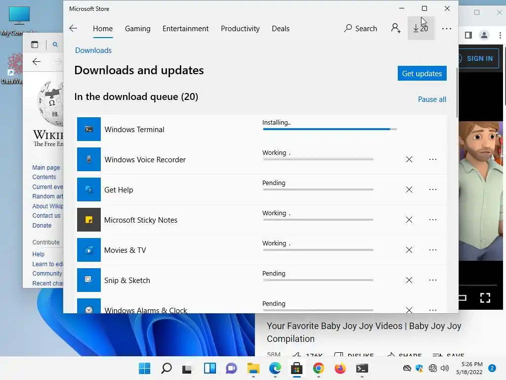
Task: Click the volume icon in system tray
Action: [445, 368]
